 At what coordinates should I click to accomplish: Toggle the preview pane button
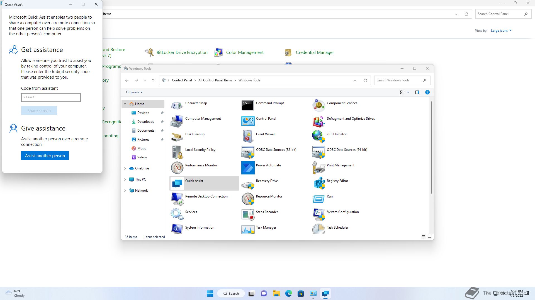[417, 92]
